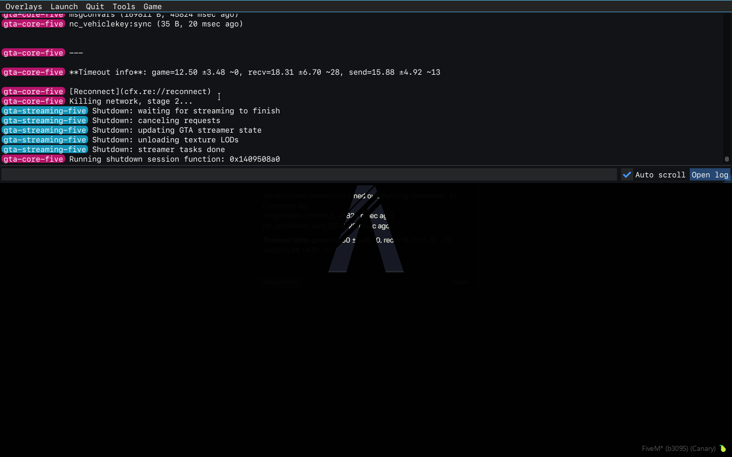The image size is (732, 457).
Task: Open the Game menu
Action: 152,6
